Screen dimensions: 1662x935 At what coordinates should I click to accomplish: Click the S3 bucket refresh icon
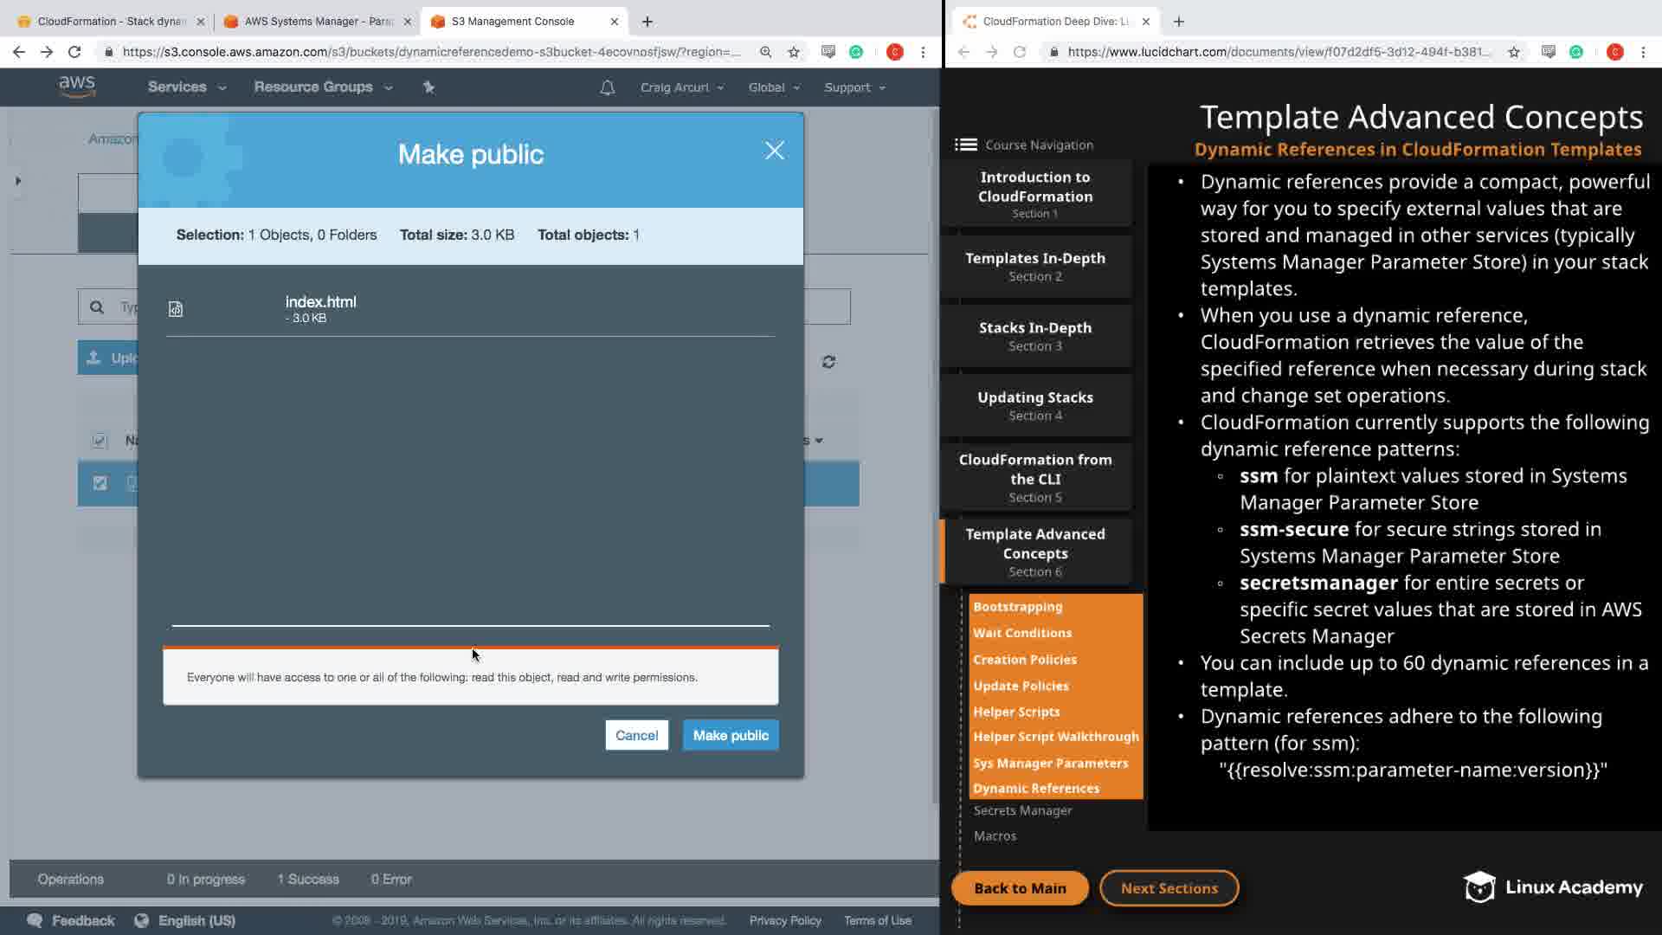click(x=828, y=362)
